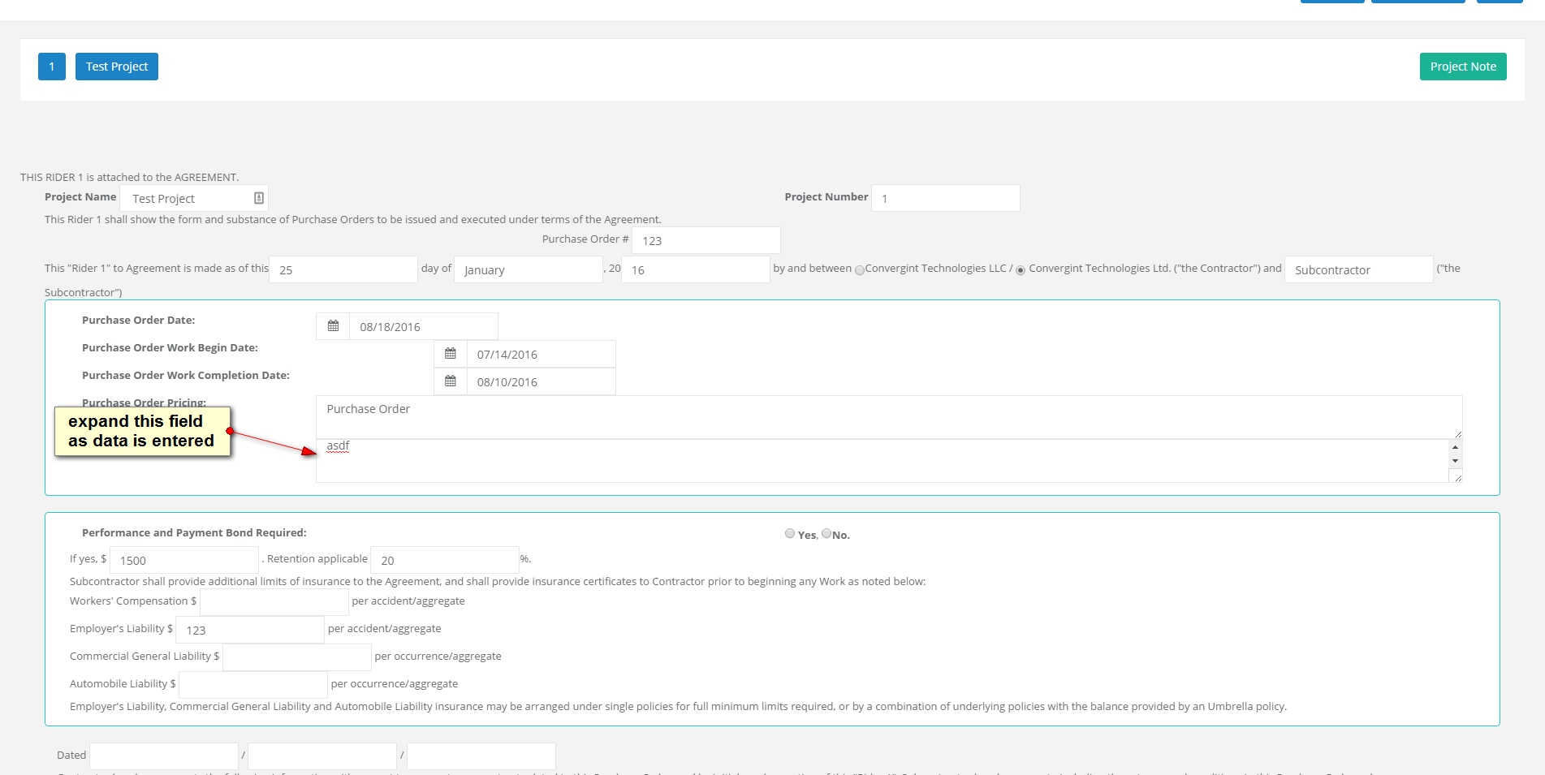1545x775 pixels.
Task: Click the Commercial General Liability amount field
Action: [x=297, y=657]
